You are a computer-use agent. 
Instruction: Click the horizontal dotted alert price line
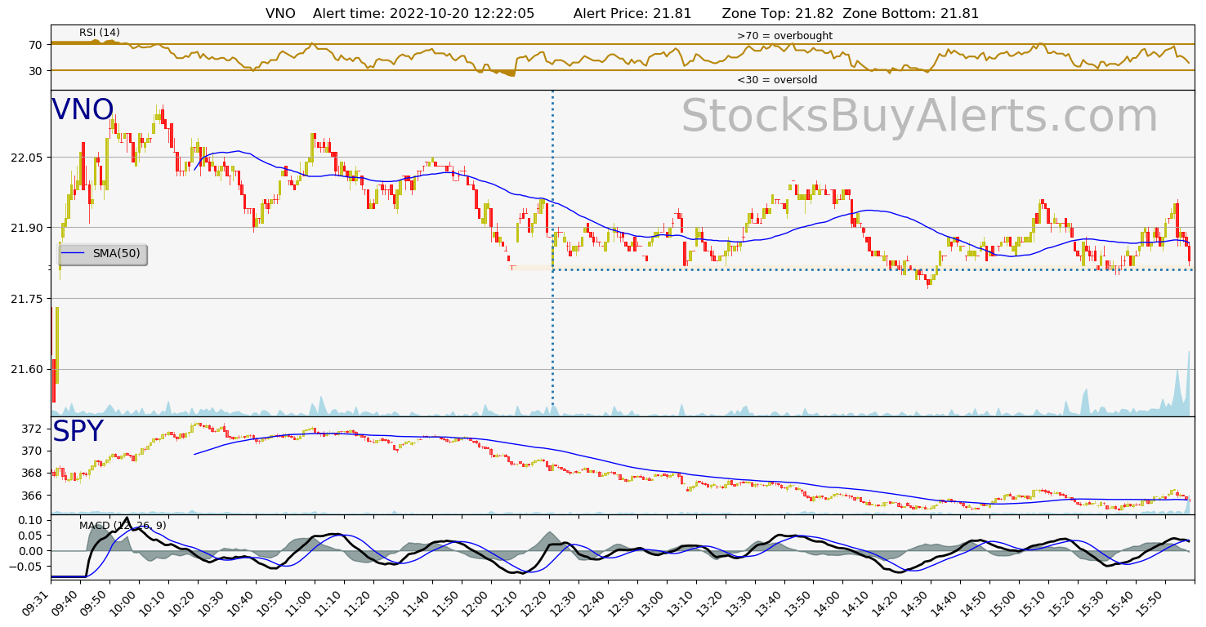click(x=873, y=269)
